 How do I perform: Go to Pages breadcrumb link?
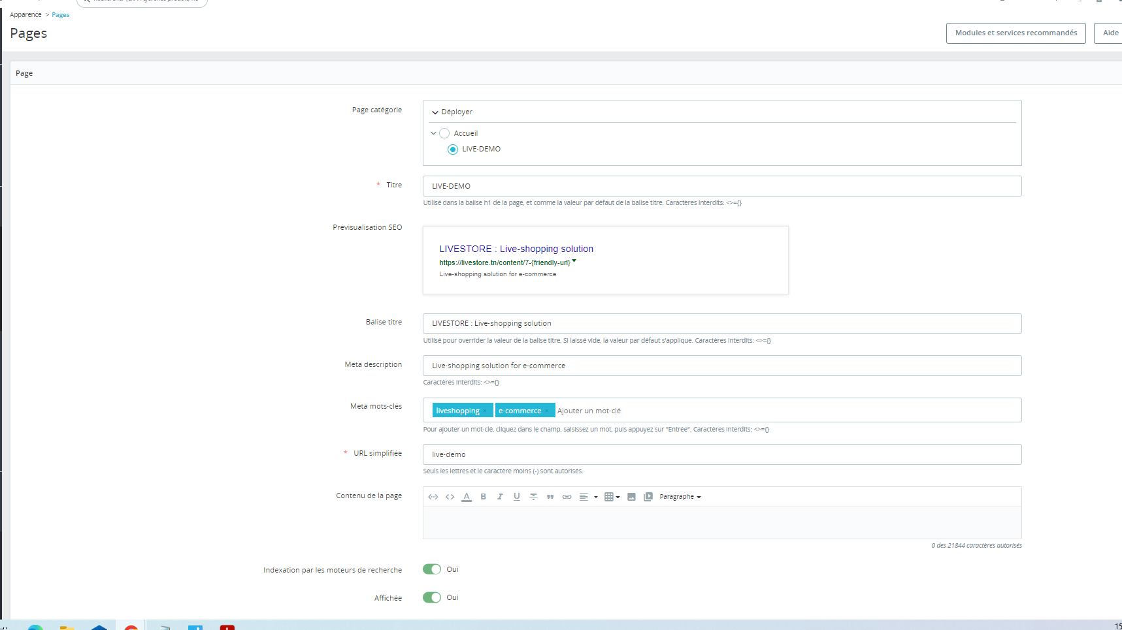pyautogui.click(x=61, y=15)
